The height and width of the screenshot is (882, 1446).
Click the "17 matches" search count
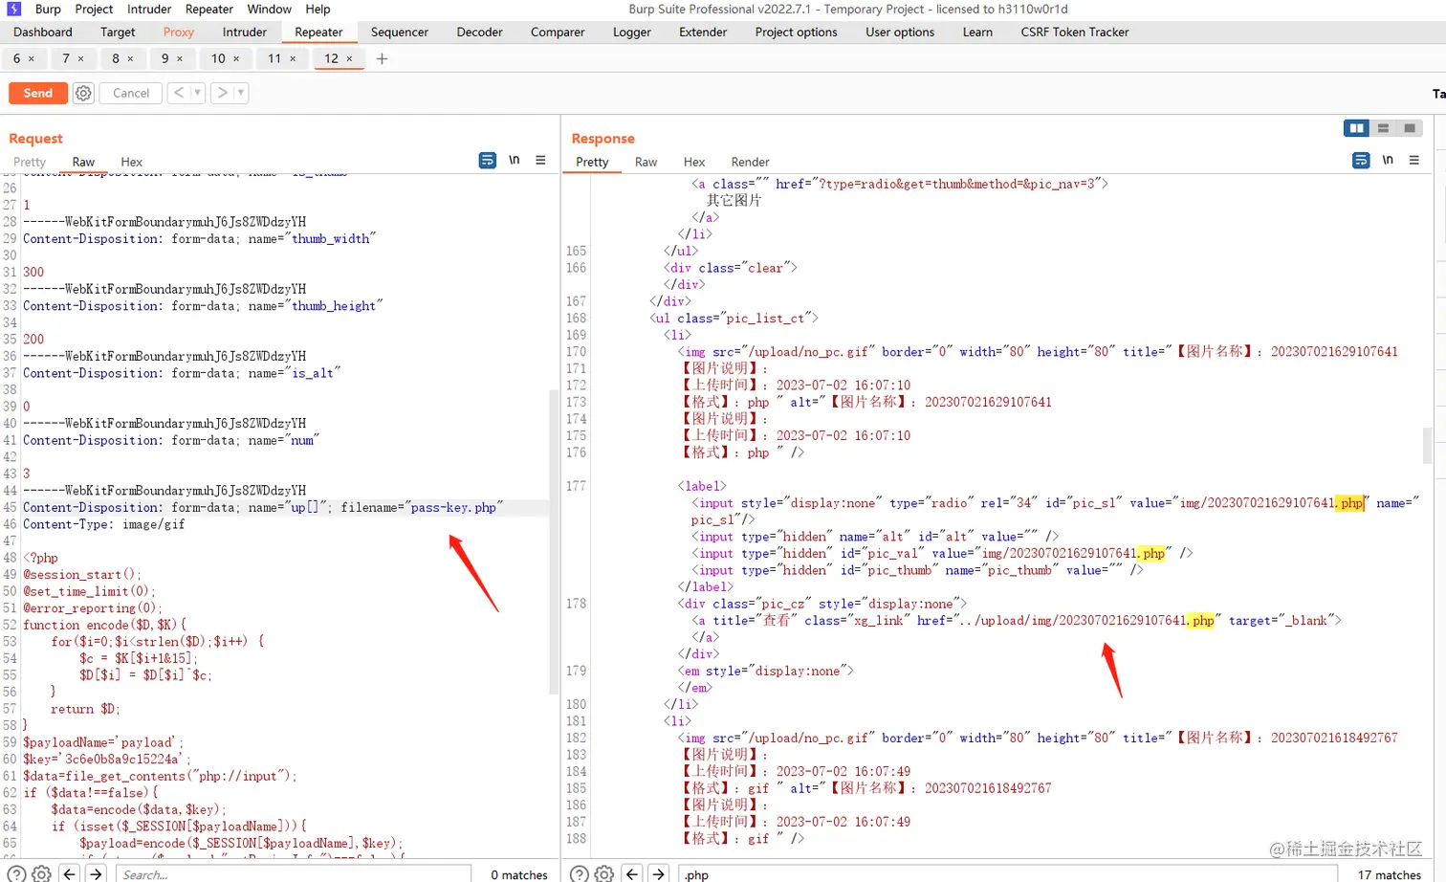point(1390,874)
